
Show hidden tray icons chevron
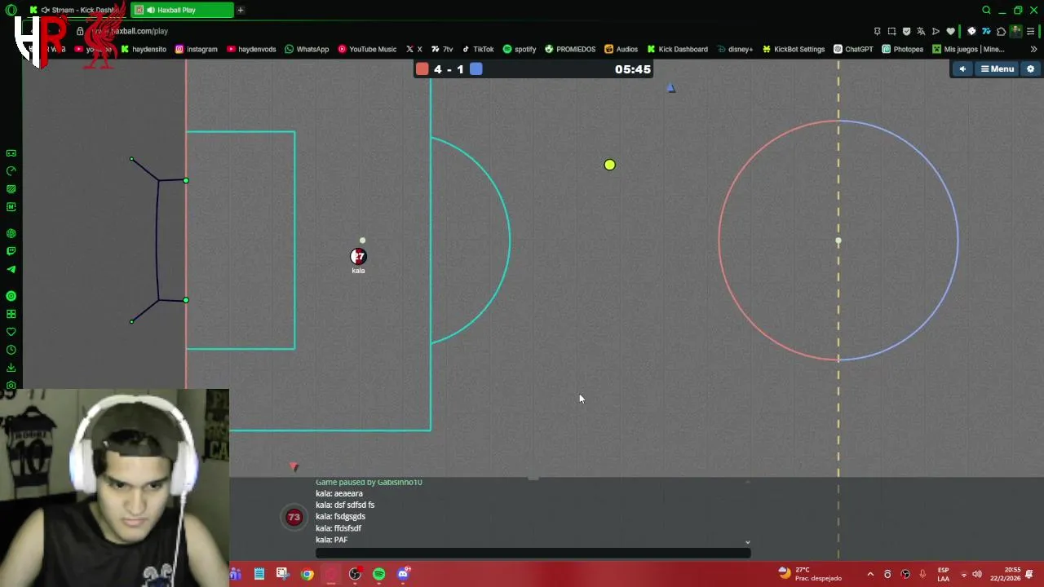870,574
